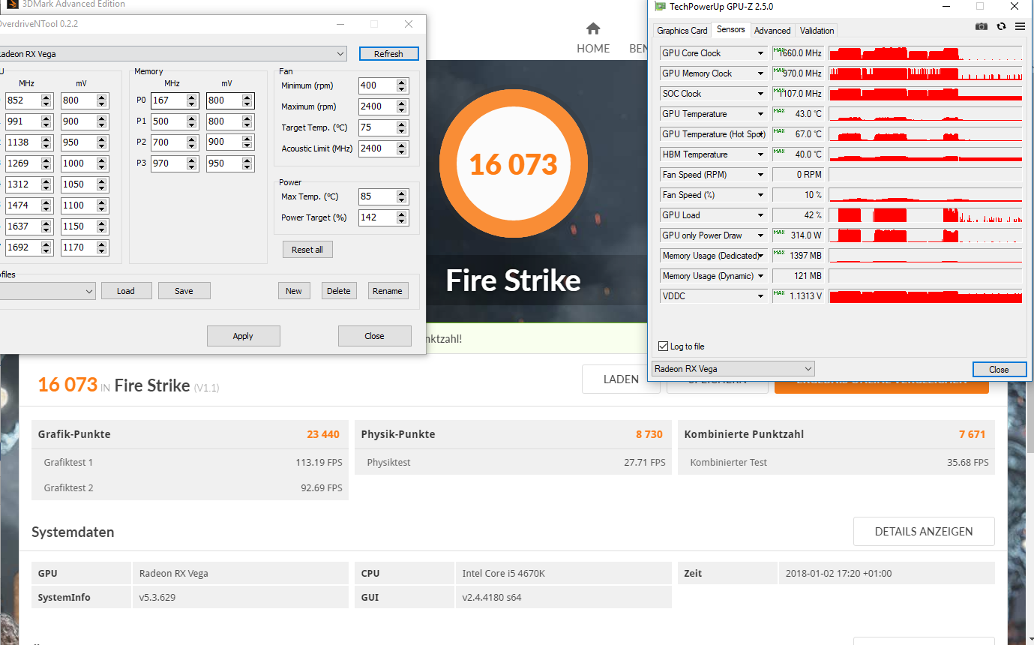Viewport: 1034px width, 645px height.
Task: Click Kombinierte Punktzahl value 7 671
Action: pyautogui.click(x=972, y=434)
